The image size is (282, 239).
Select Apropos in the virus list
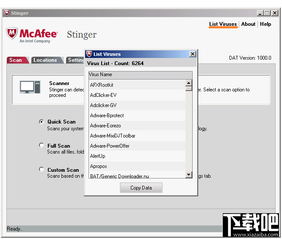click(137, 166)
